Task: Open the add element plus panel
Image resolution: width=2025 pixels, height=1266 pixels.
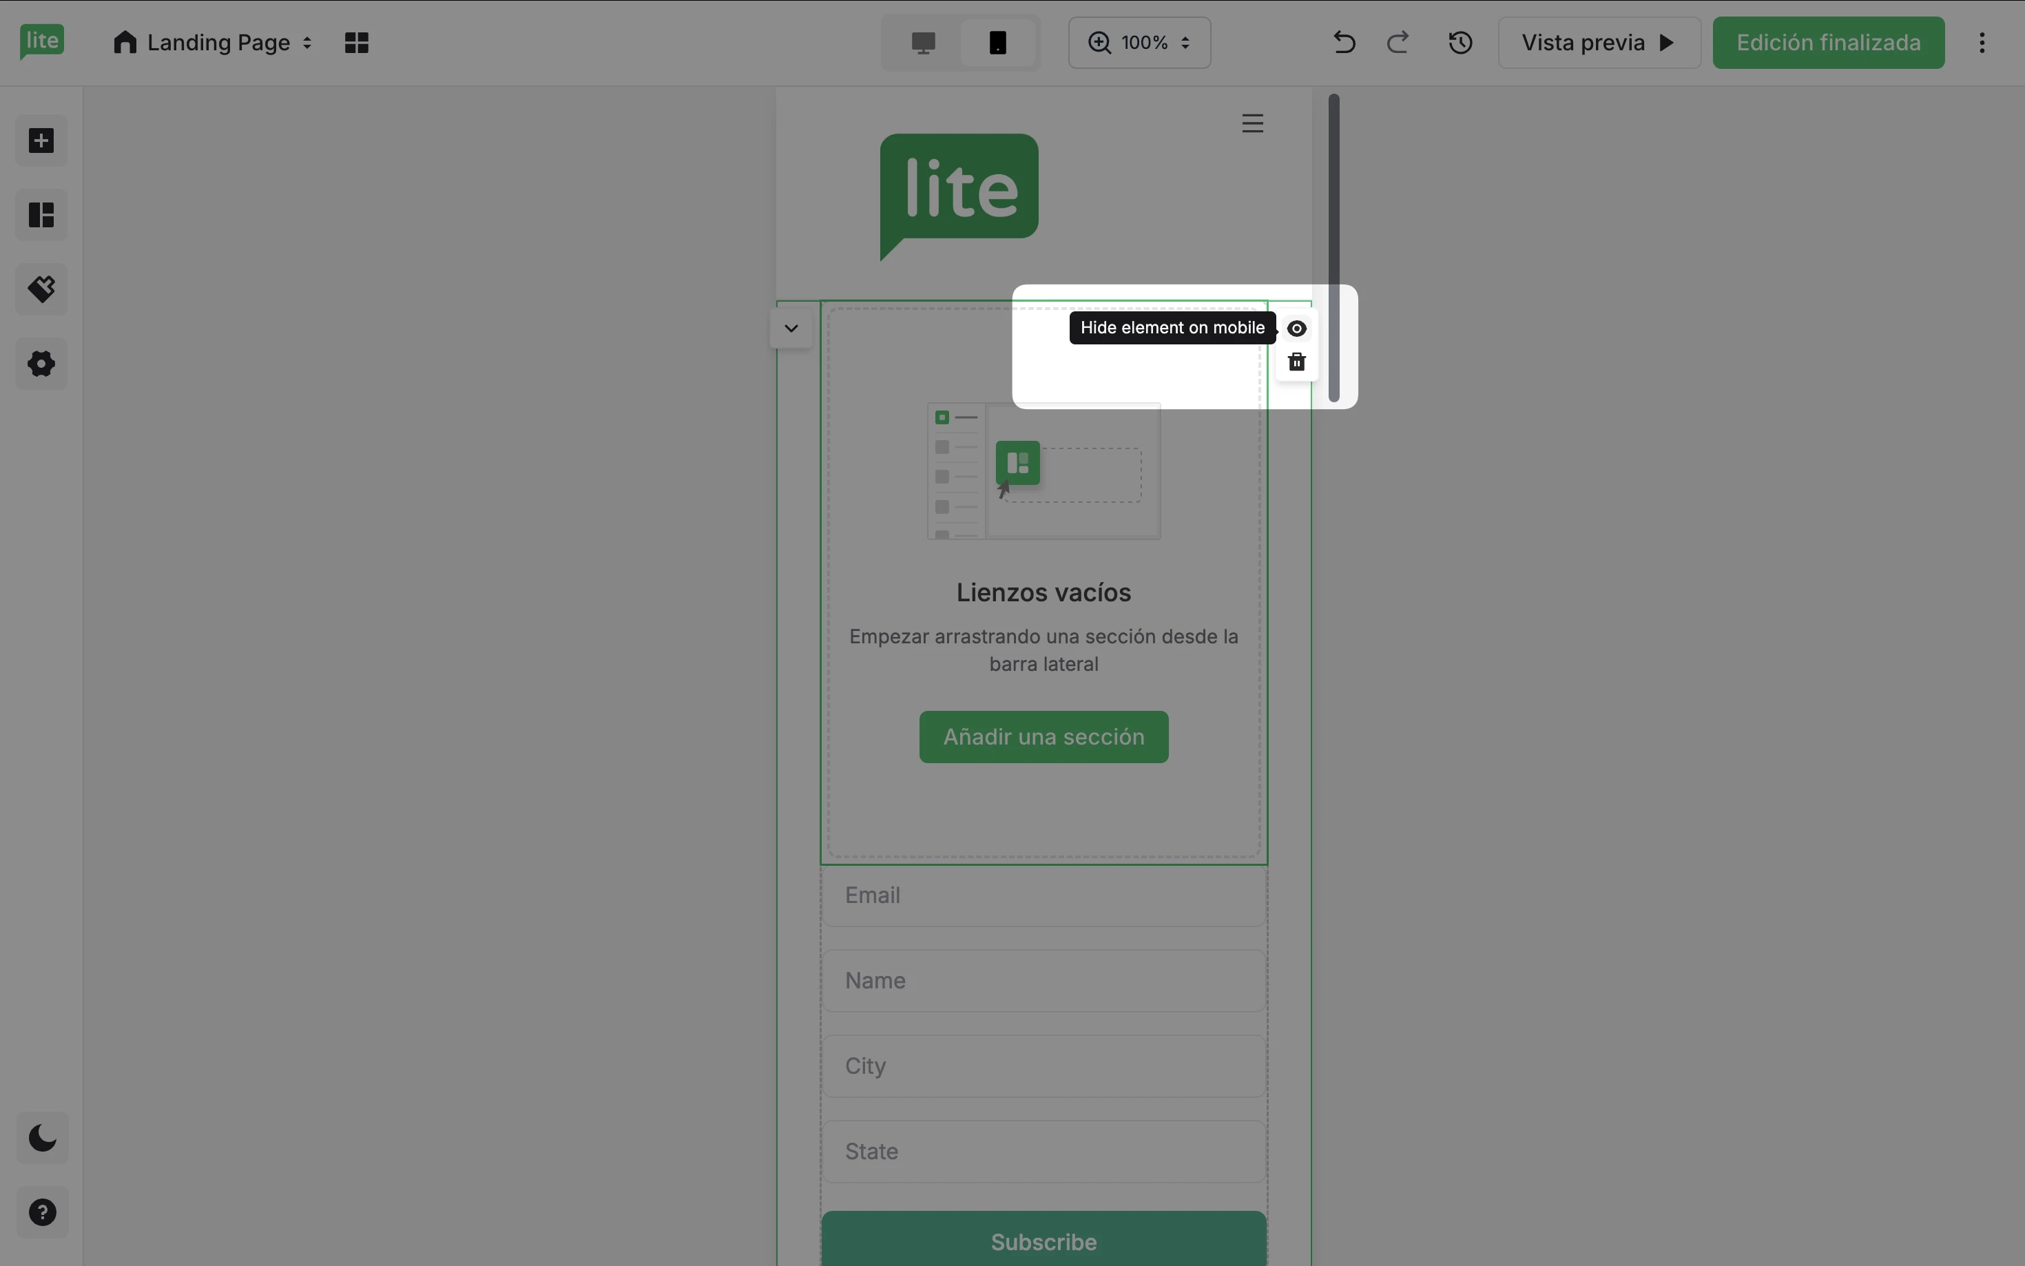Action: click(41, 141)
